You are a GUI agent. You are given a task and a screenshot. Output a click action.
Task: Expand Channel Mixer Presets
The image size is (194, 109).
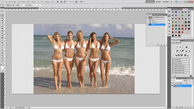point(173,70)
